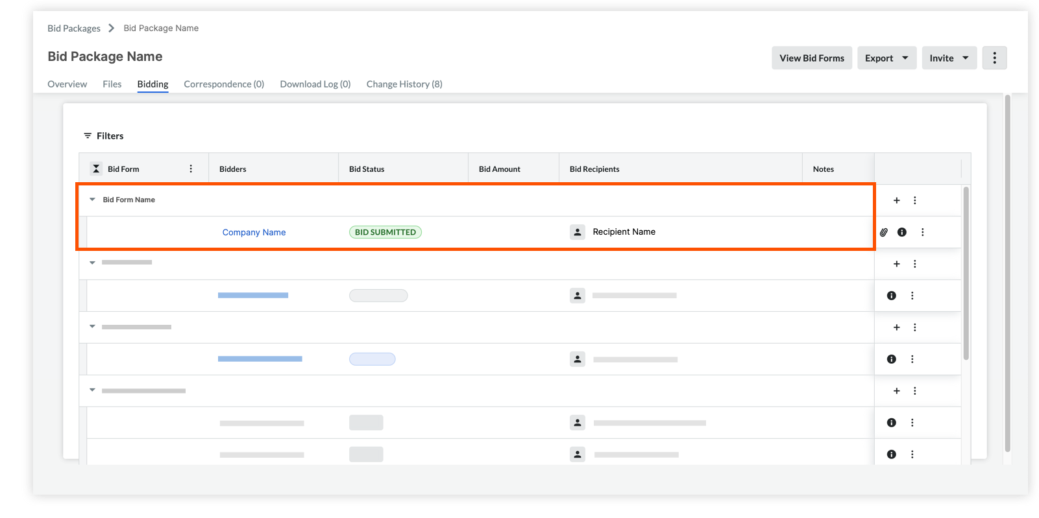Viewport: 1039px width, 518px height.
Task: Select the Bidding tab
Action: click(153, 84)
